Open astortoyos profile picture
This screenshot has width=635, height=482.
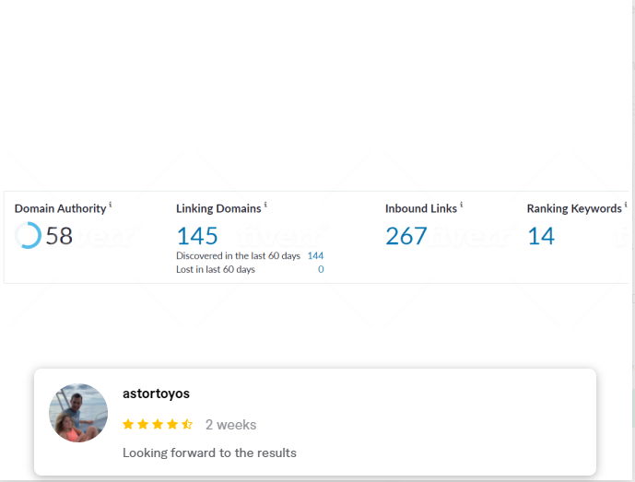tap(78, 413)
